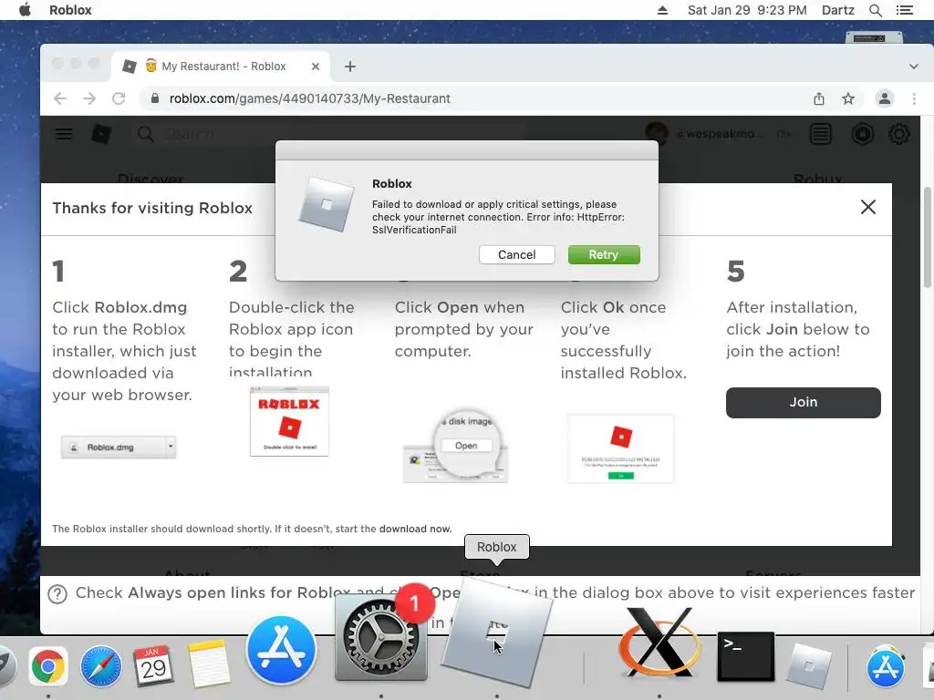Open XQuartz X11 from the Dock
Viewport: 934px width, 700px height.
click(x=659, y=643)
